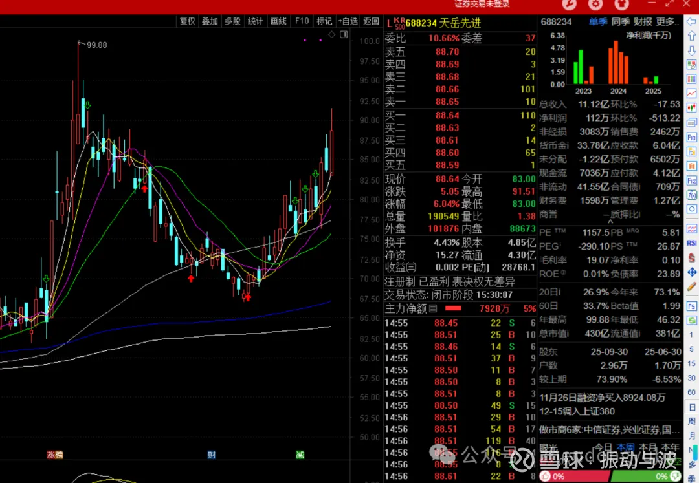Select the pencil drawing icon
Image resolution: width=699 pixels, height=483 pixels.
pyautogui.click(x=692, y=286)
